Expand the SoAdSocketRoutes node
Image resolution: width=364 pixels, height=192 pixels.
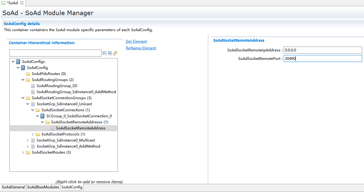click(23, 152)
